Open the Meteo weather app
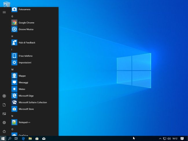 tap(22, 89)
